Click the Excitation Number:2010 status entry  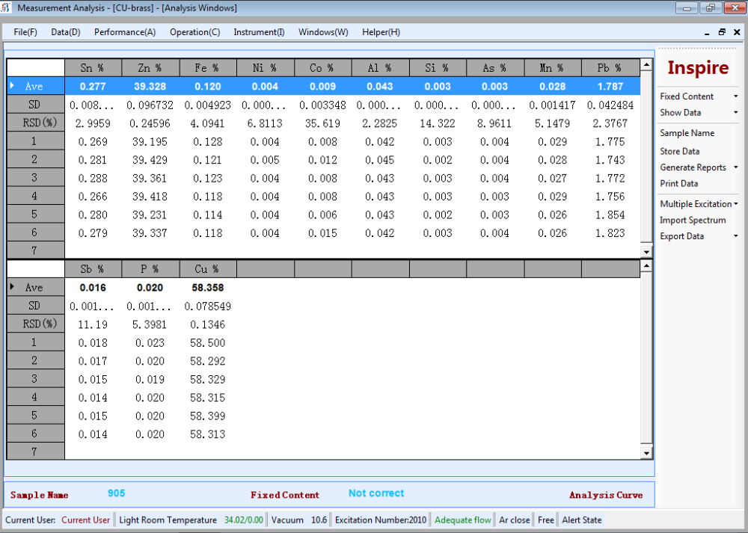tap(381, 520)
